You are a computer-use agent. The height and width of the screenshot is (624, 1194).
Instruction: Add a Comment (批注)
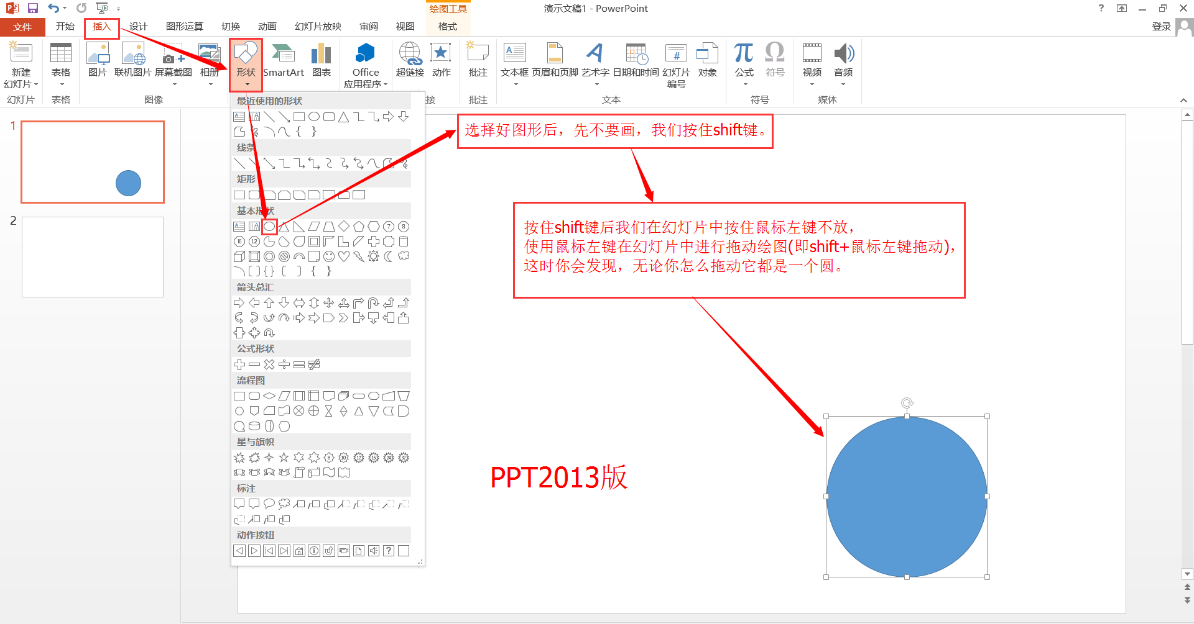478,60
